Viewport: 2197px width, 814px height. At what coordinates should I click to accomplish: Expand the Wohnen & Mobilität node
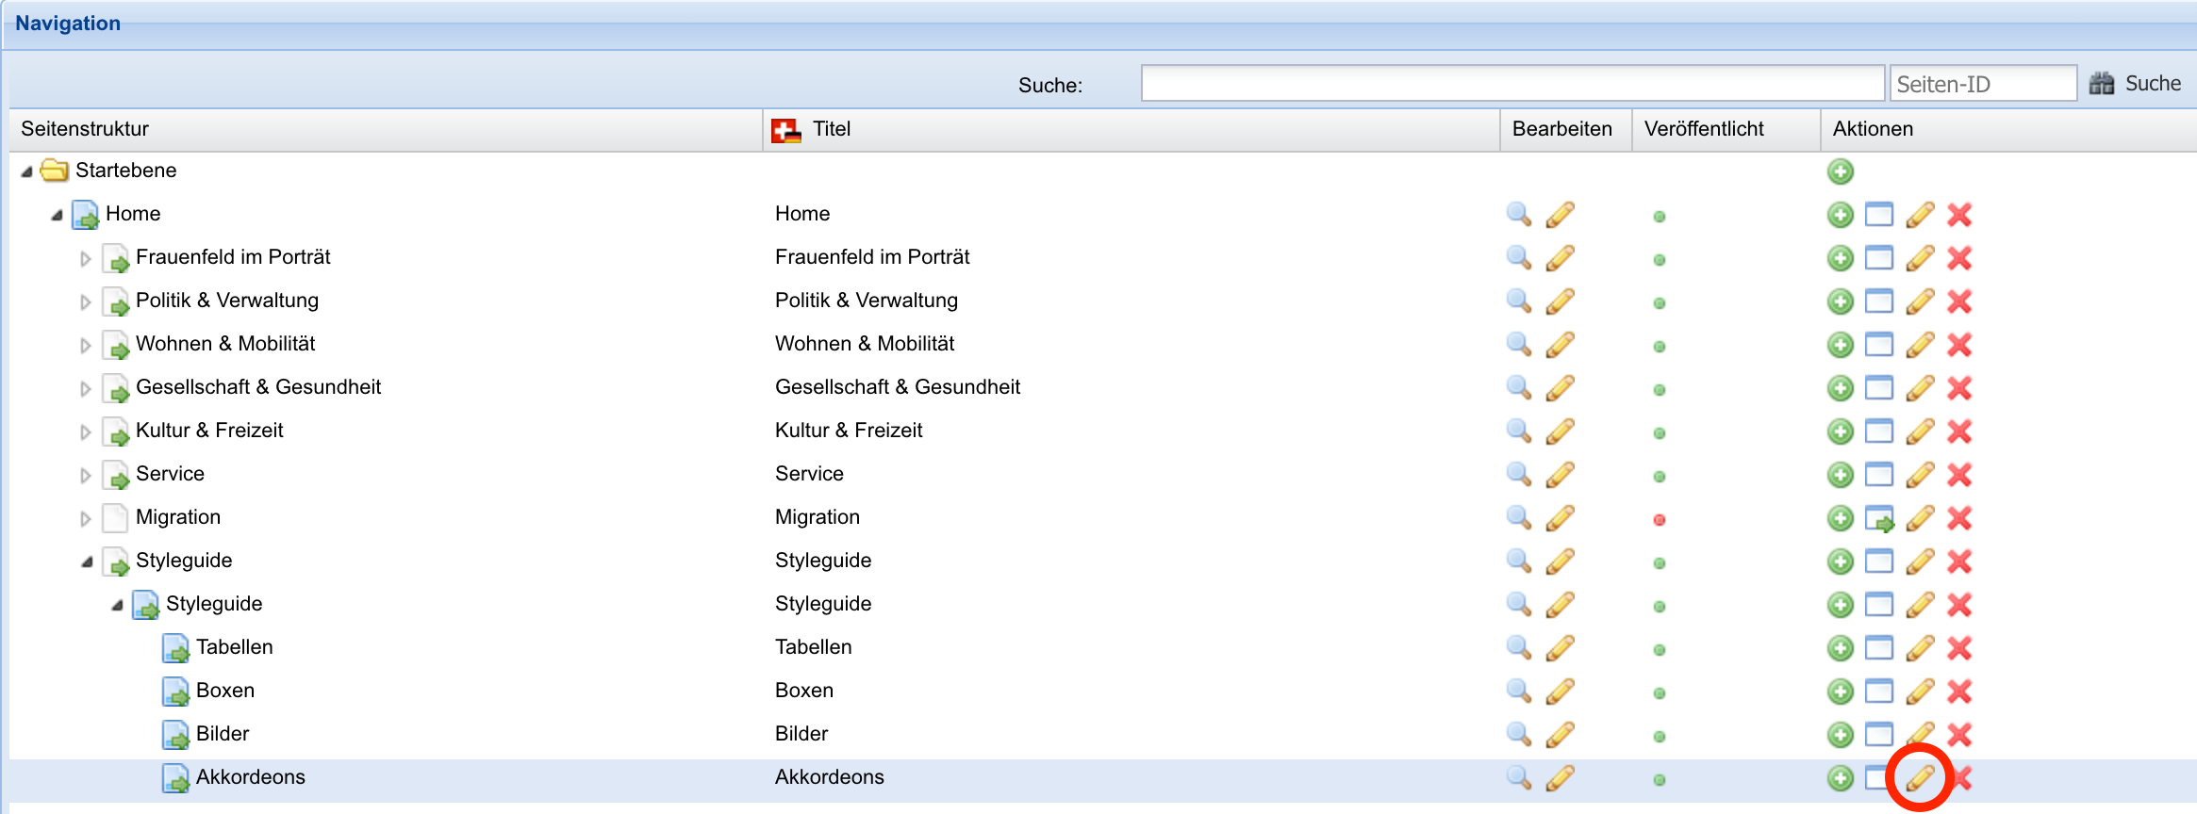click(x=86, y=346)
